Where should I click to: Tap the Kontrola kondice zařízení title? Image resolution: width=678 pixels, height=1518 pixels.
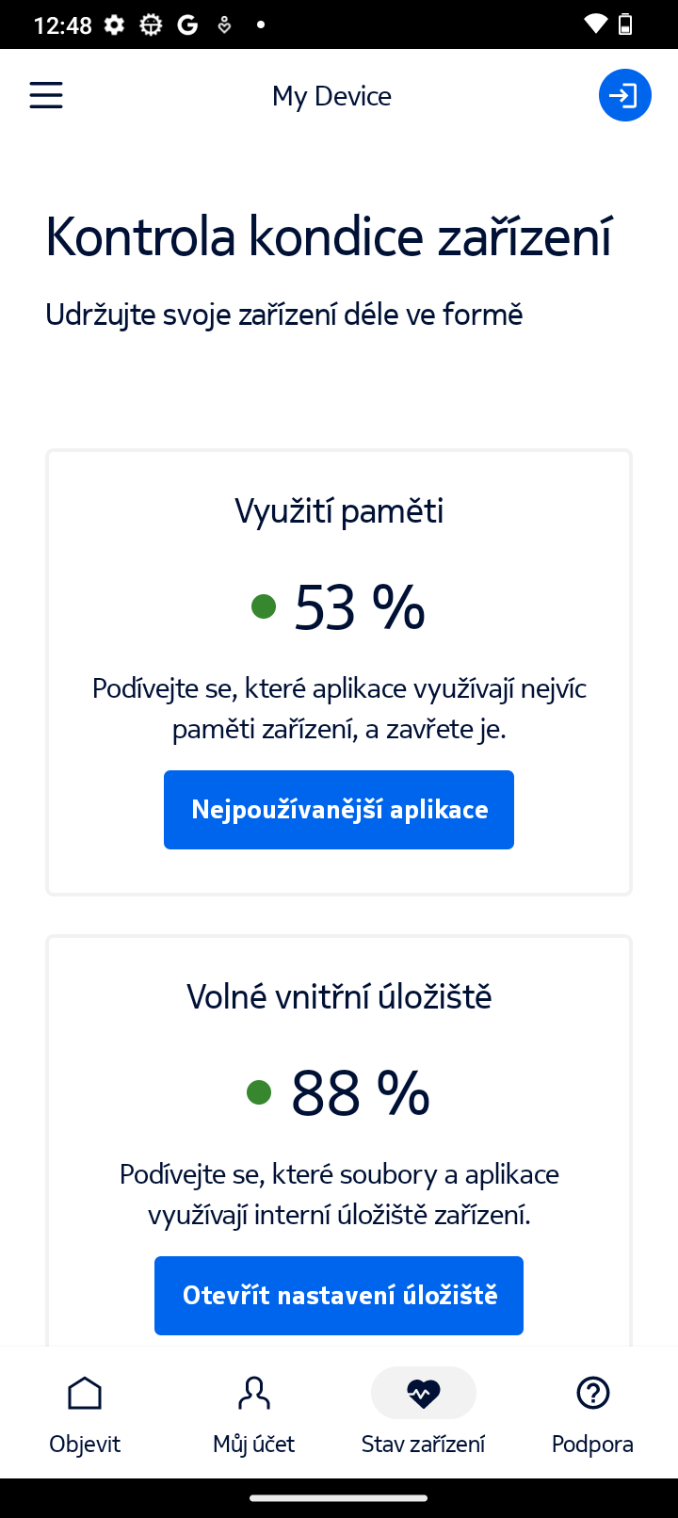[329, 236]
